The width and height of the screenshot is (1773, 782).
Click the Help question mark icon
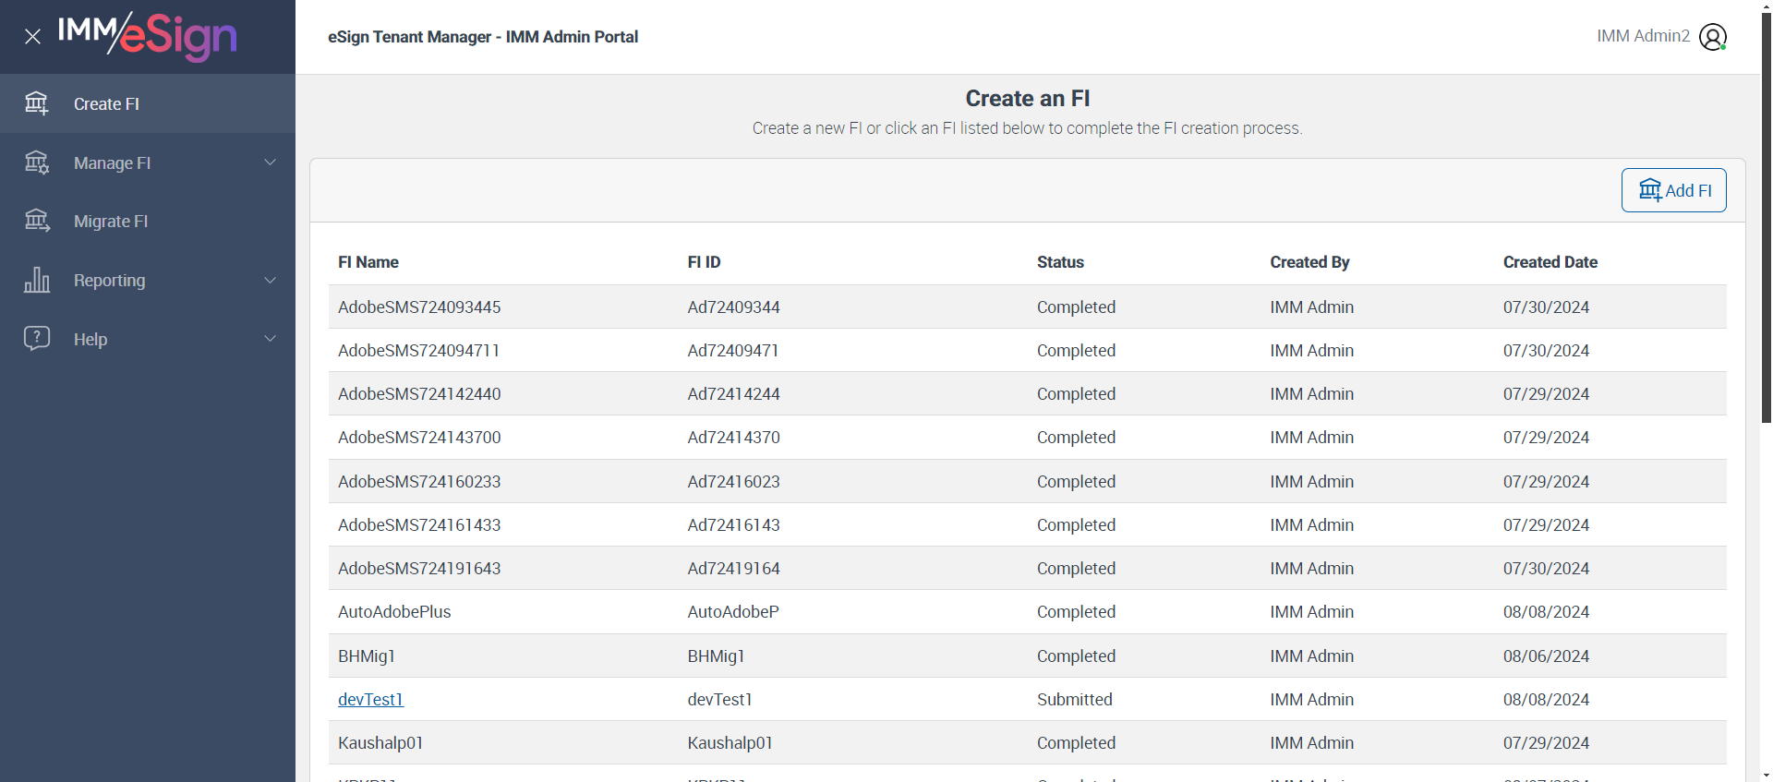coord(37,338)
